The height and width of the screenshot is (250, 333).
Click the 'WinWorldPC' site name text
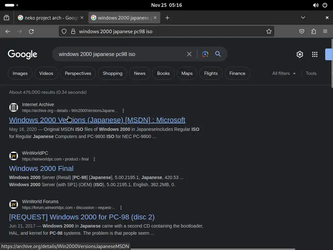point(35,153)
